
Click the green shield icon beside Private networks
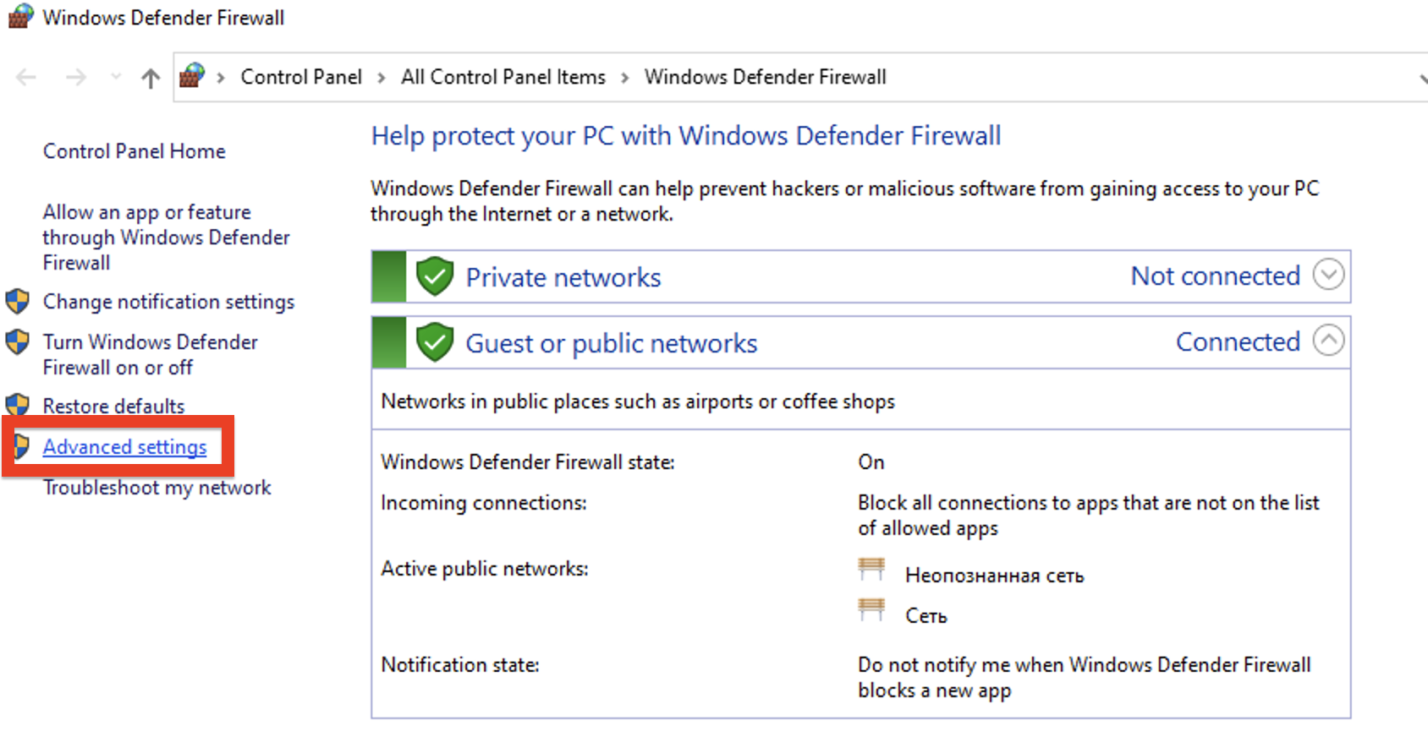click(x=435, y=276)
